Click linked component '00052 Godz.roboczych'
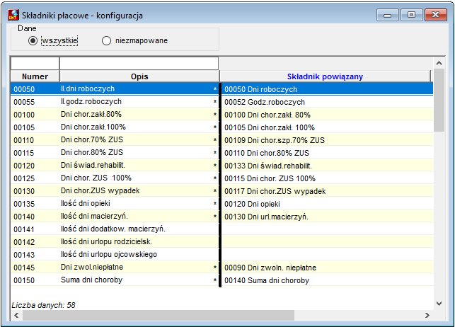The width and height of the screenshot is (455, 327). coord(265,102)
